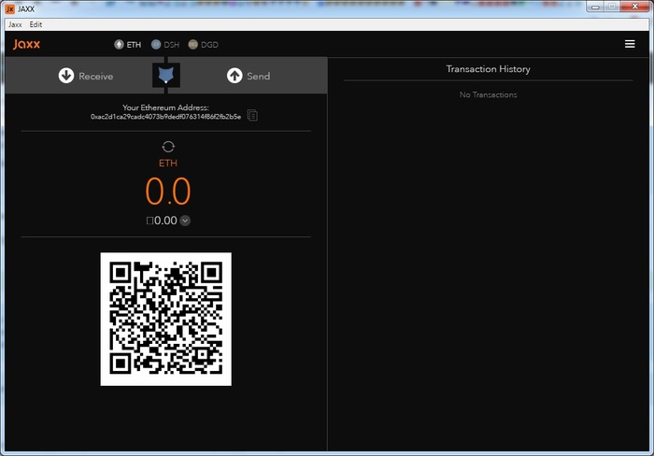The height and width of the screenshot is (456, 654).
Task: Open the hamburger menu
Action: 630,44
